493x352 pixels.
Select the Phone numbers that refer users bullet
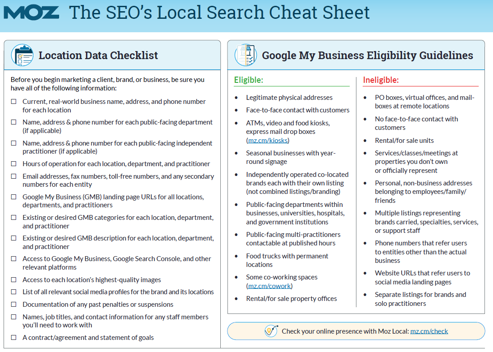tap(421, 252)
